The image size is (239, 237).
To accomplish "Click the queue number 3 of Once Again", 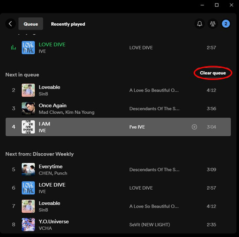I will click(x=13, y=109).
